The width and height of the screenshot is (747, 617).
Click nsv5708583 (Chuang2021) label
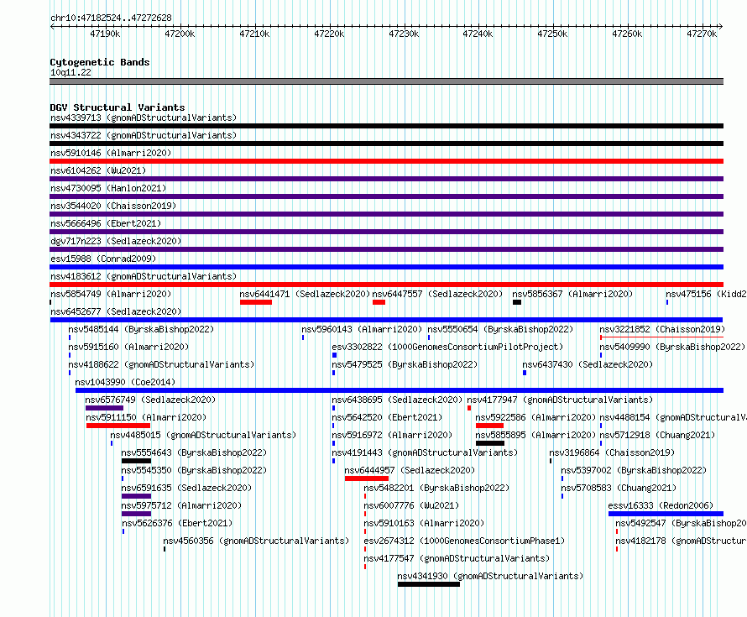(619, 488)
